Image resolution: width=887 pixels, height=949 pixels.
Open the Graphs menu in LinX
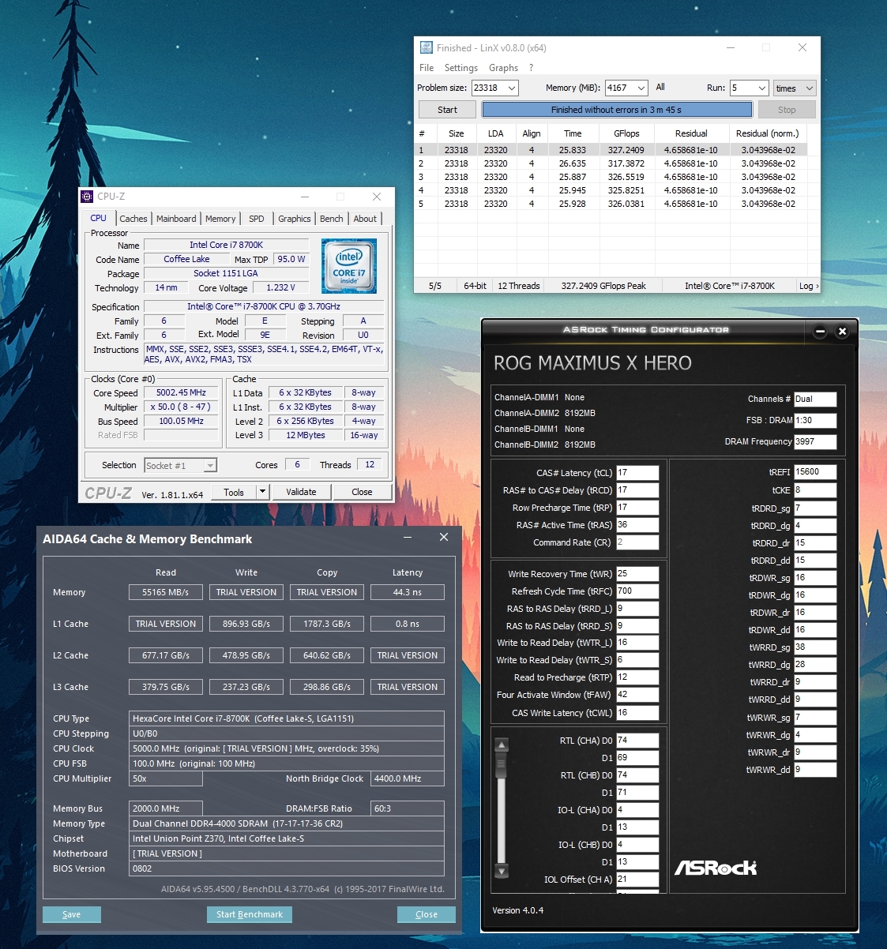[503, 68]
